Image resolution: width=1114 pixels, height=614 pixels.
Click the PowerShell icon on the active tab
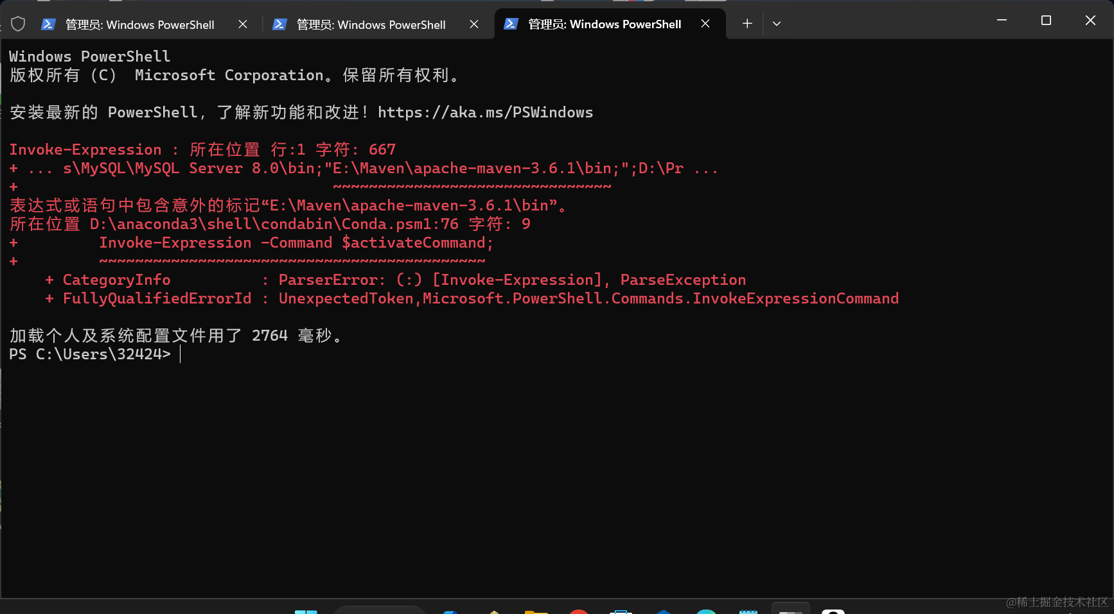(x=511, y=24)
